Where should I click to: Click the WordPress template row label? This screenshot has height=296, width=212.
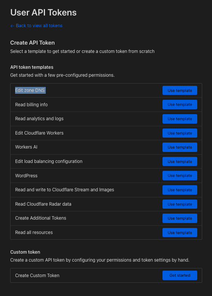tap(26, 175)
